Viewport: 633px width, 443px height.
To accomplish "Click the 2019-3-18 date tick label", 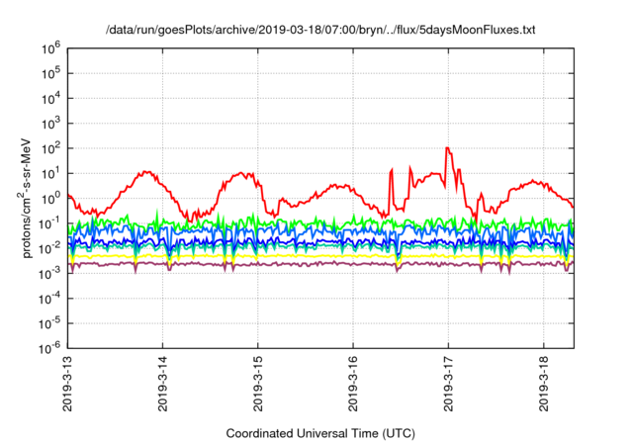I will coord(544,384).
